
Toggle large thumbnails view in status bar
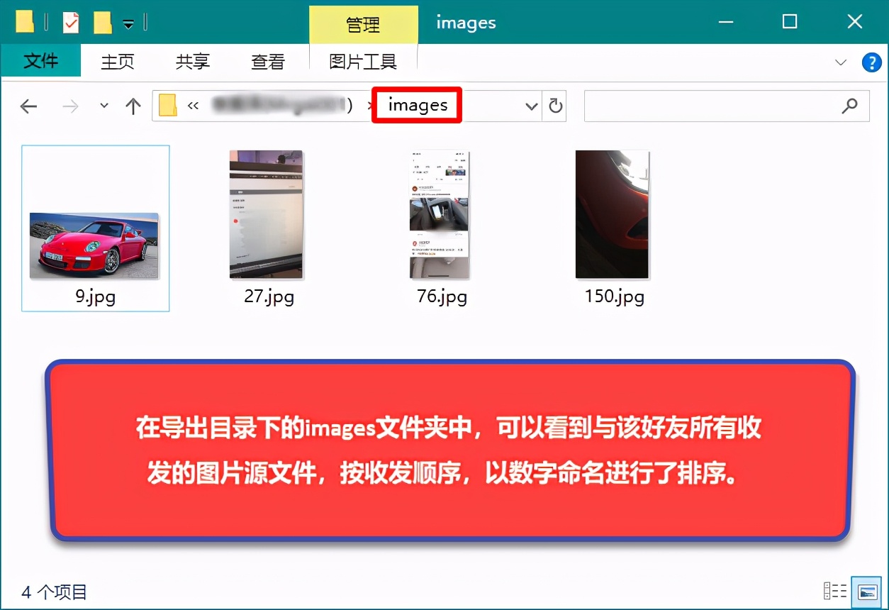click(866, 590)
